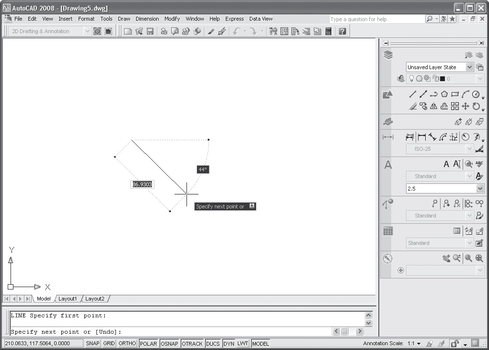The image size is (489, 350).
Task: Open the layer 0 dropdown list
Action: [480, 79]
